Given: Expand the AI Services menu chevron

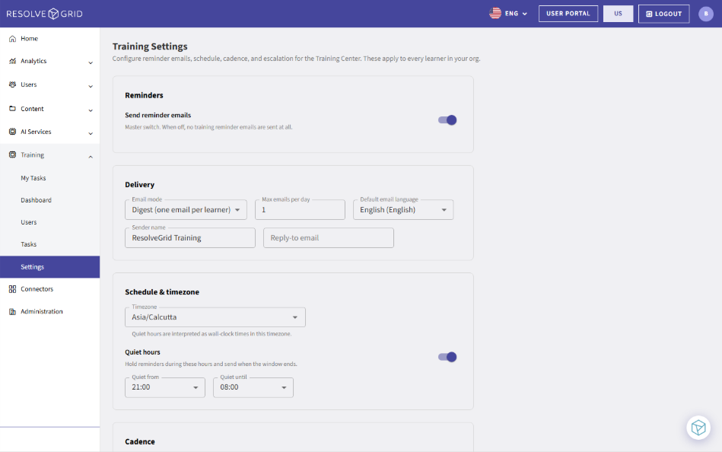Looking at the screenshot, I should pos(91,134).
